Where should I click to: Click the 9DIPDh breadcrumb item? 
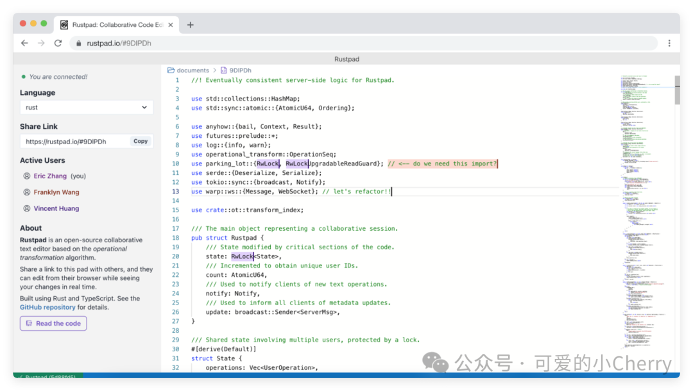[241, 70]
